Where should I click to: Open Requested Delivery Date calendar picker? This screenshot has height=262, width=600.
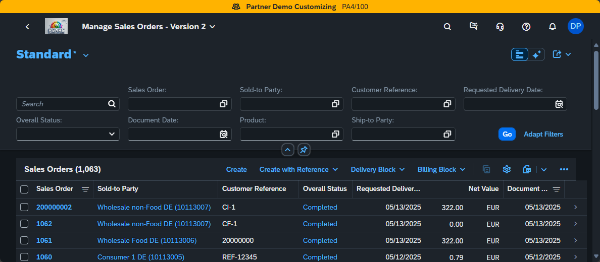559,104
